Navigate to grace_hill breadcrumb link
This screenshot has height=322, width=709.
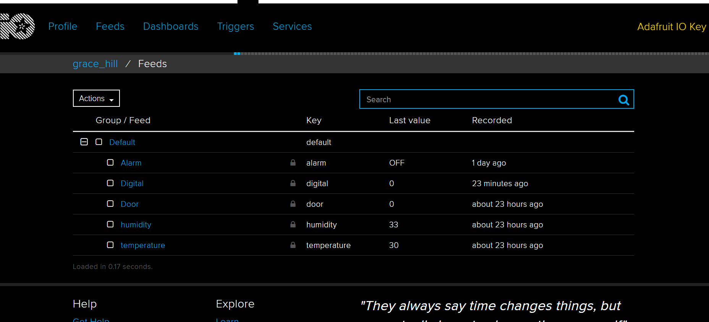(95, 64)
